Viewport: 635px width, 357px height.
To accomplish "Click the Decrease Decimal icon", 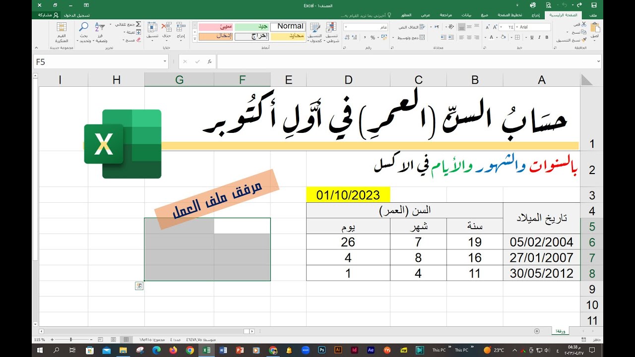I will [x=347, y=37].
